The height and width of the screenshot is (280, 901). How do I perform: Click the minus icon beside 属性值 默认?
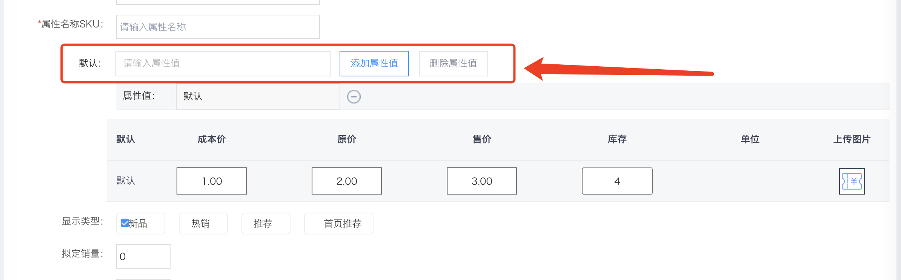tap(354, 97)
